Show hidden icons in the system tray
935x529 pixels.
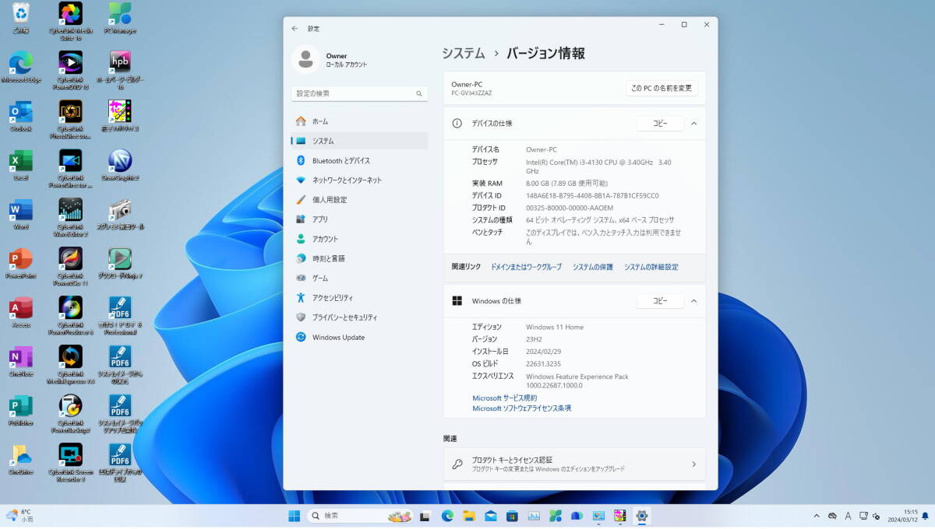click(x=817, y=516)
